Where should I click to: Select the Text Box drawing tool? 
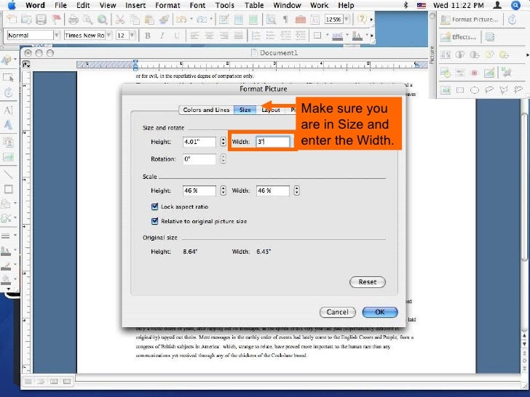(8, 111)
